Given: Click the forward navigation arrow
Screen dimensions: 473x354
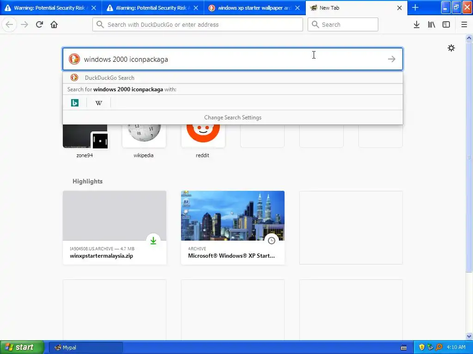Looking at the screenshot, I should [24, 24].
